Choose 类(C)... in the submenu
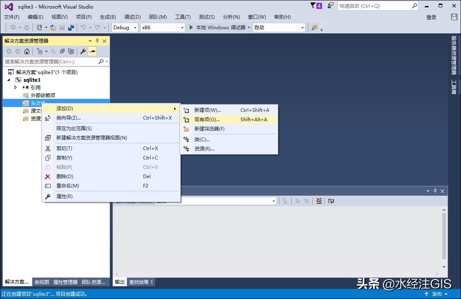461x299 pixels. tap(229, 140)
